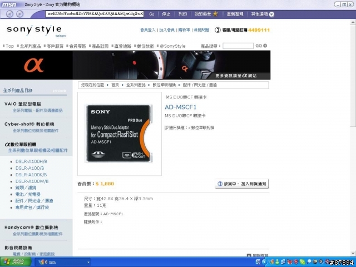Click 全系列產品 in the breadcrumb

pos(136,85)
